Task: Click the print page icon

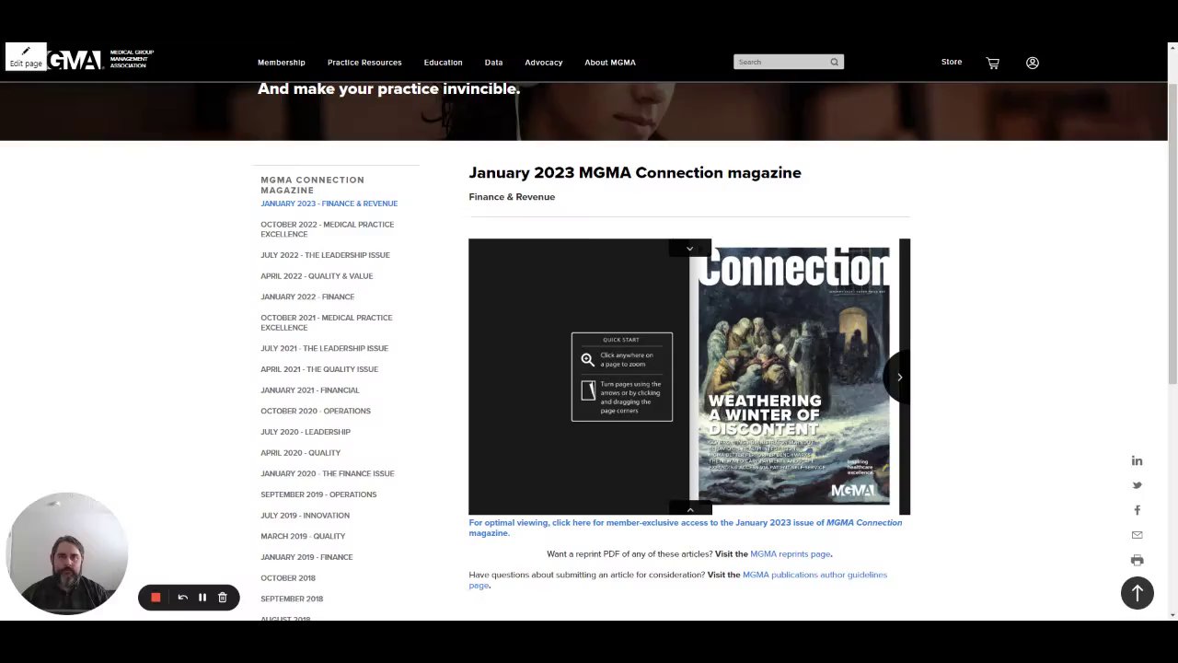Action: coord(1137,560)
